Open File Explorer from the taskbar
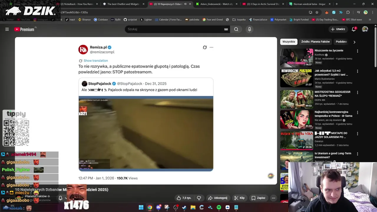The width and height of the screenshot is (377, 212). pyautogui.click(x=193, y=207)
